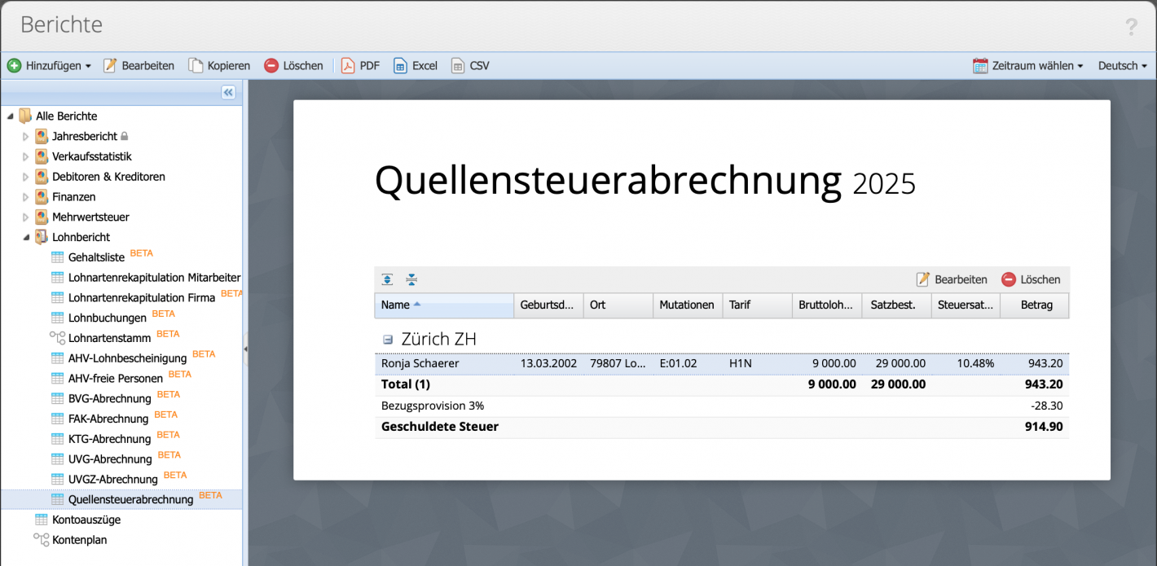The height and width of the screenshot is (566, 1157).
Task: Open the Zeitraum wählen dropdown
Action: (1027, 65)
